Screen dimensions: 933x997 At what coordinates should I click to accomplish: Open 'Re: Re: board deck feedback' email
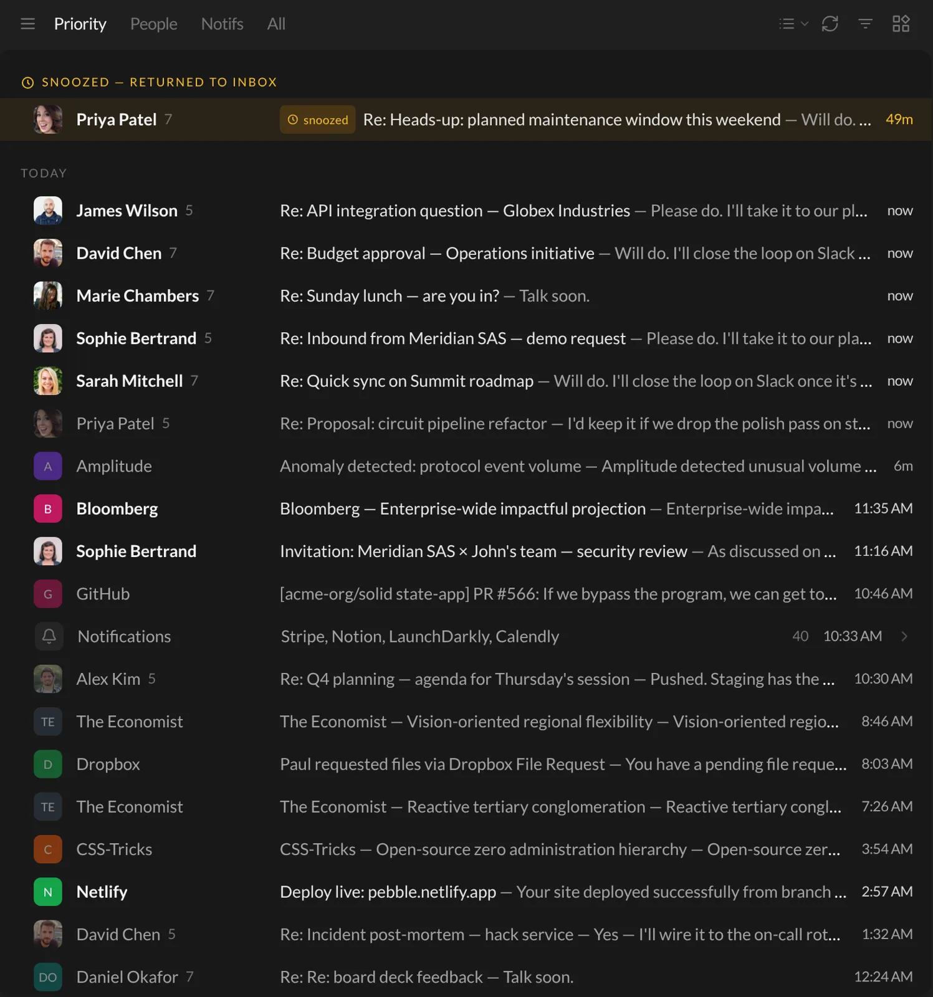point(466,977)
